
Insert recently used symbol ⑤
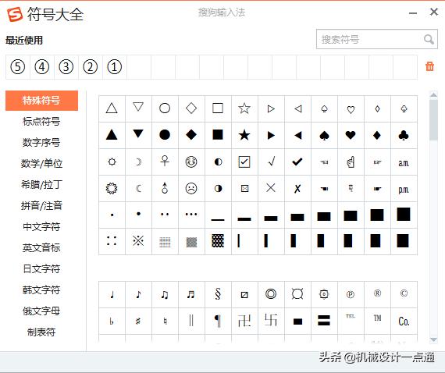coord(18,67)
